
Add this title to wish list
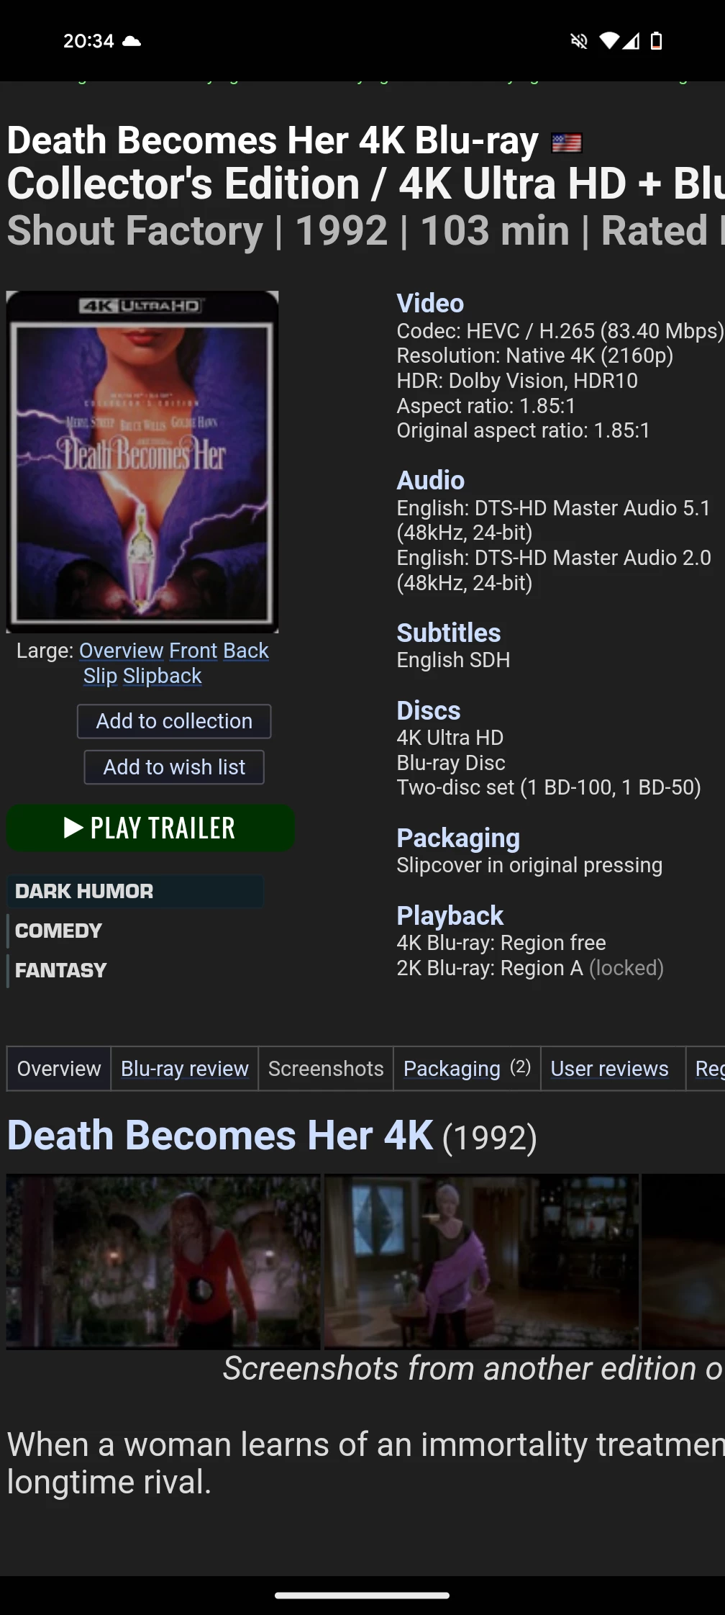[x=174, y=767]
